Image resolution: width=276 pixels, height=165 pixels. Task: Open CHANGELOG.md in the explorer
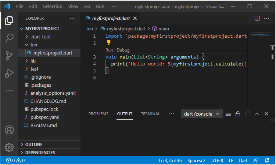(x=48, y=101)
